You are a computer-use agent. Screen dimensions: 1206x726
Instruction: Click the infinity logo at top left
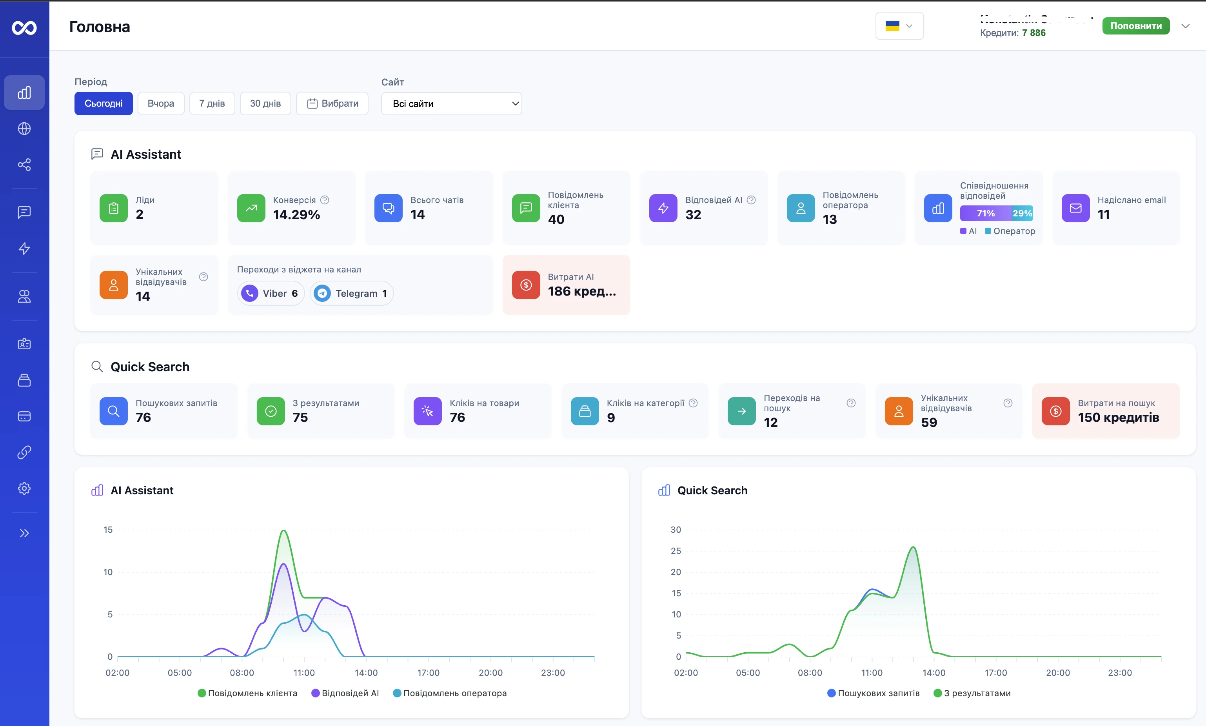coord(24,27)
